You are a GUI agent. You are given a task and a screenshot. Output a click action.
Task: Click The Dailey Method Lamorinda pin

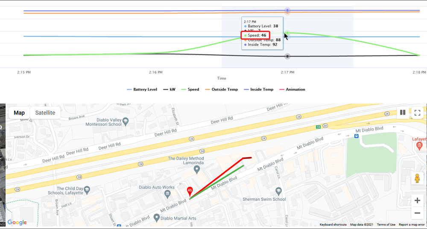(196, 170)
